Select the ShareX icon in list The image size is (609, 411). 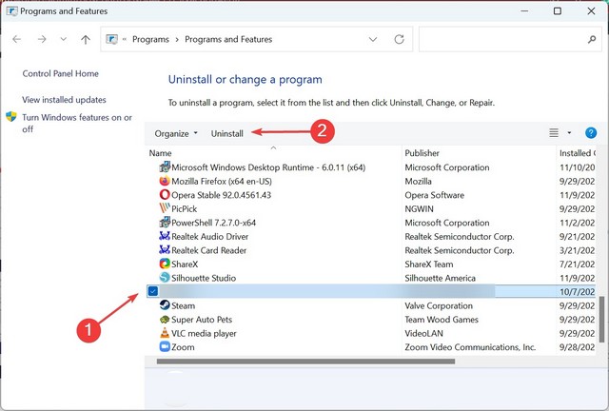(165, 264)
